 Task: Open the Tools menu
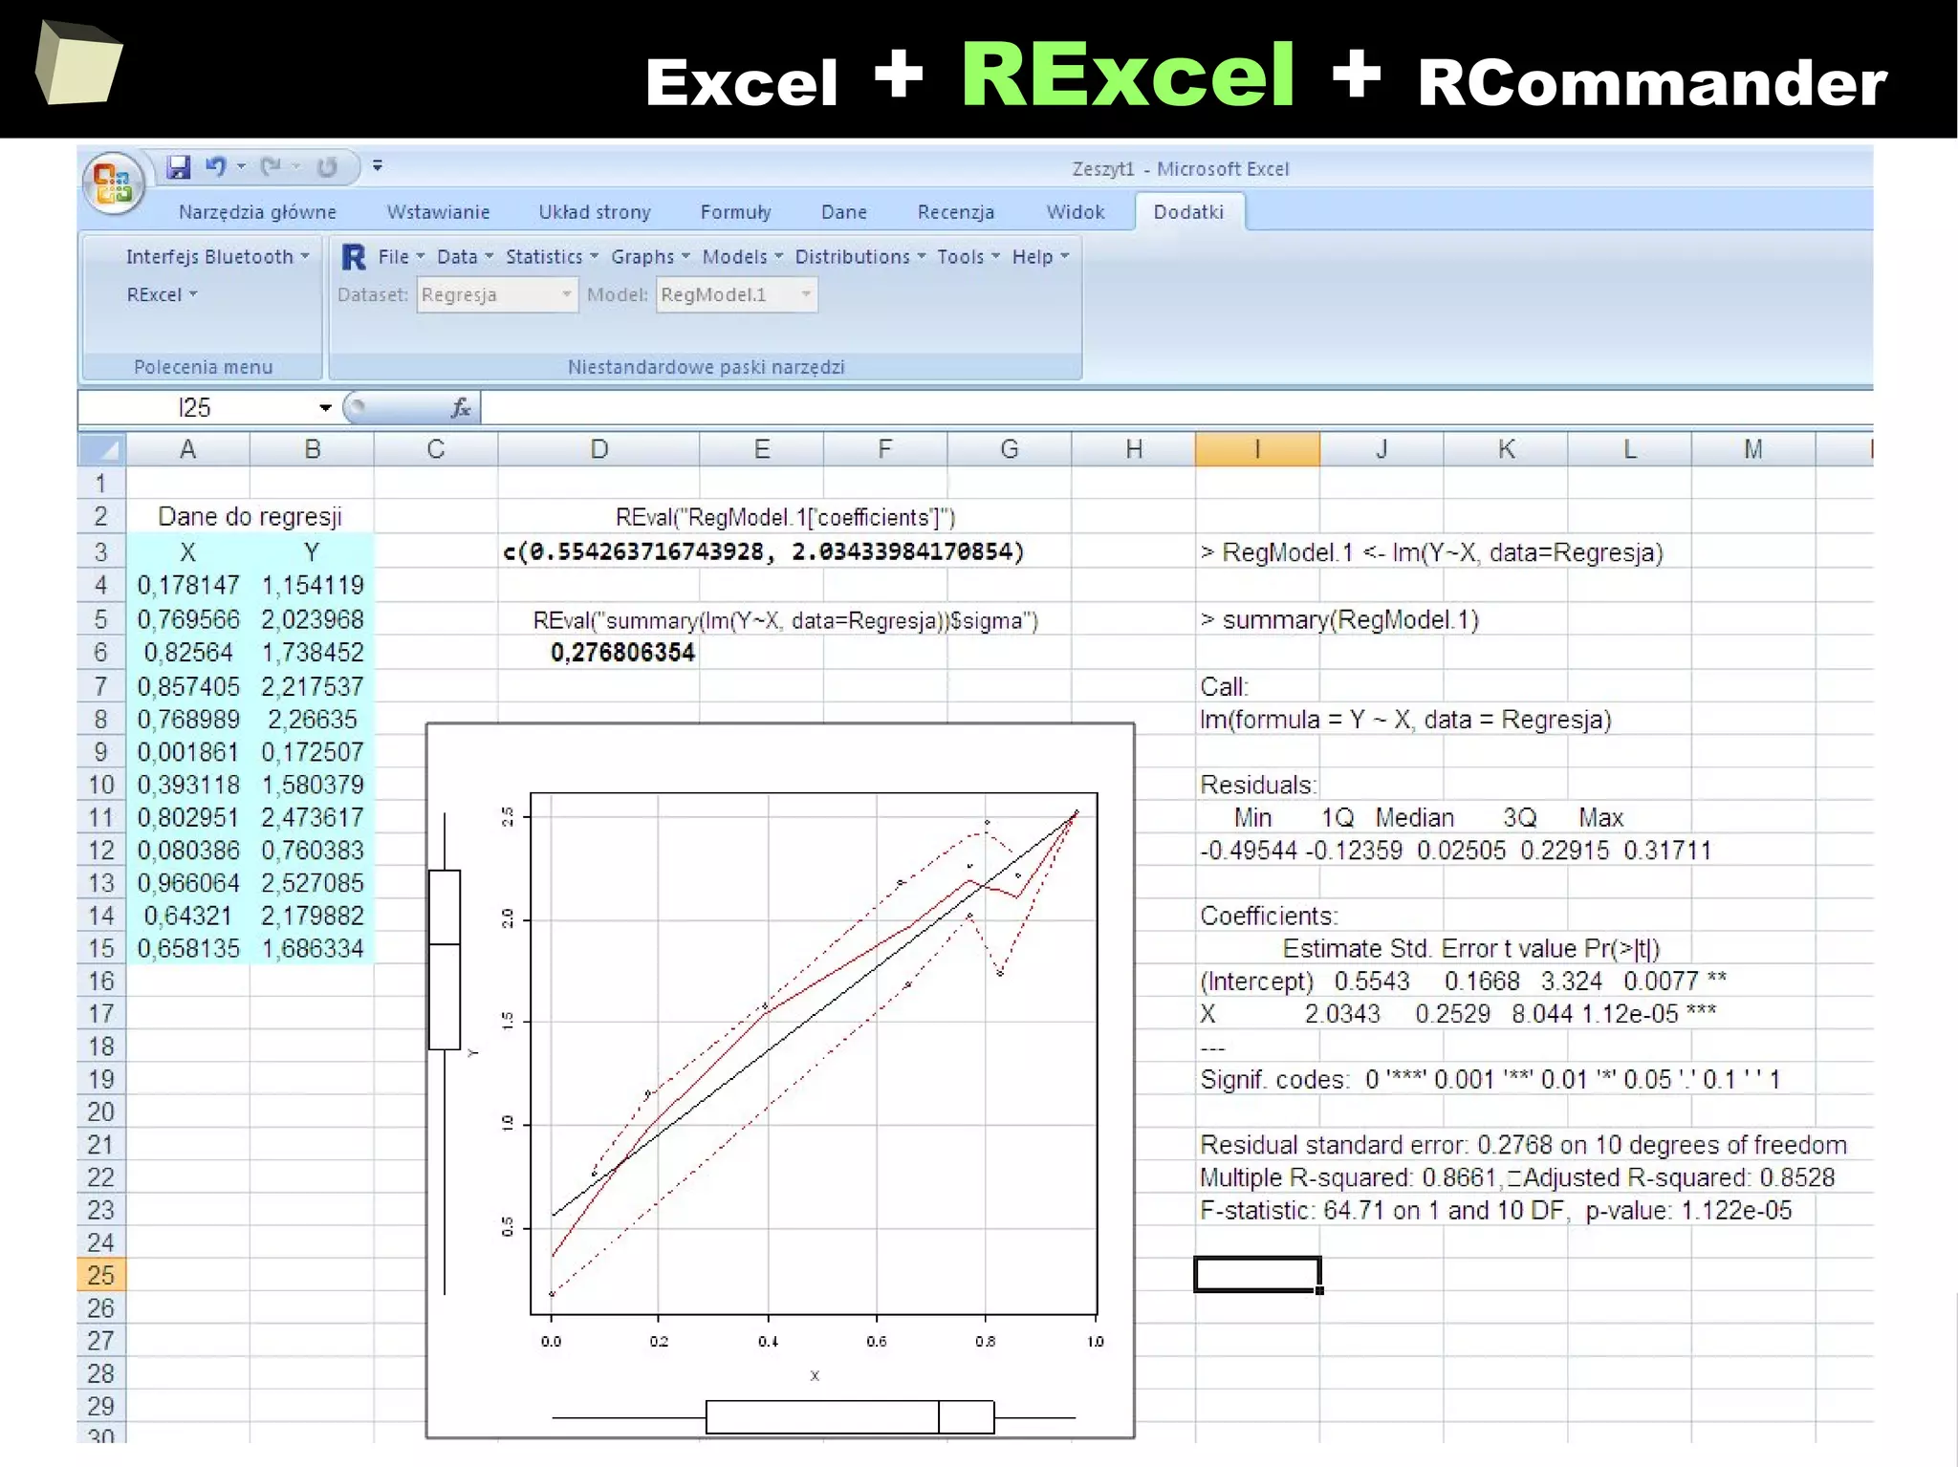[x=968, y=257]
